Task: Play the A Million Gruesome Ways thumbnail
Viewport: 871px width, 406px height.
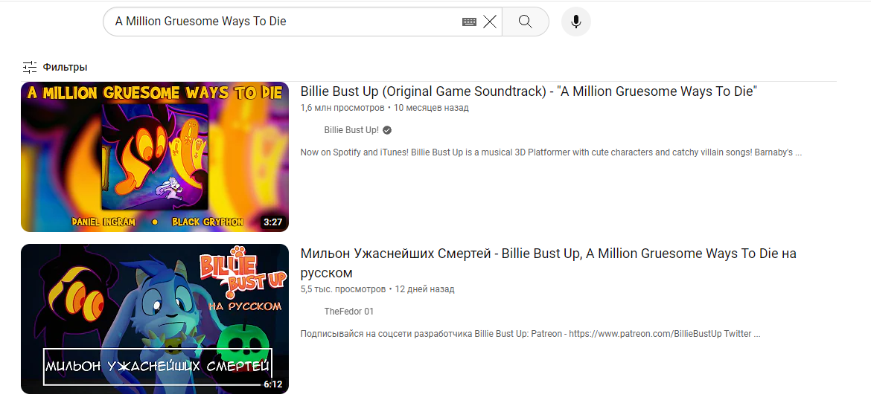Action: point(155,156)
